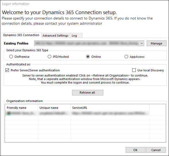
Task: Select the Dynamics 365 Connection tab
Action: [21, 35]
